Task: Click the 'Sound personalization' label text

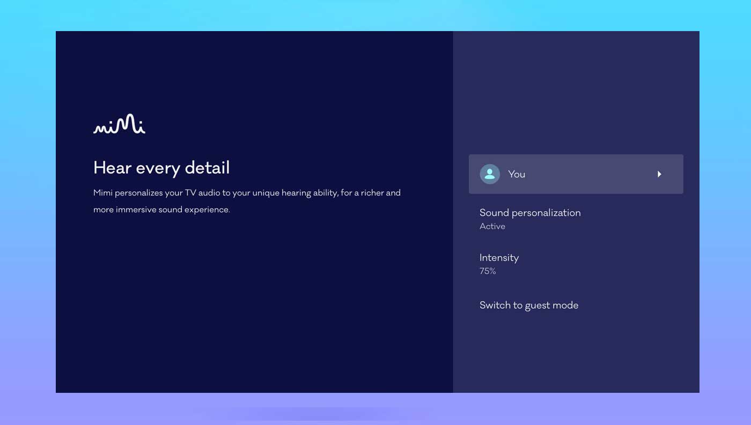Action: [x=529, y=213]
